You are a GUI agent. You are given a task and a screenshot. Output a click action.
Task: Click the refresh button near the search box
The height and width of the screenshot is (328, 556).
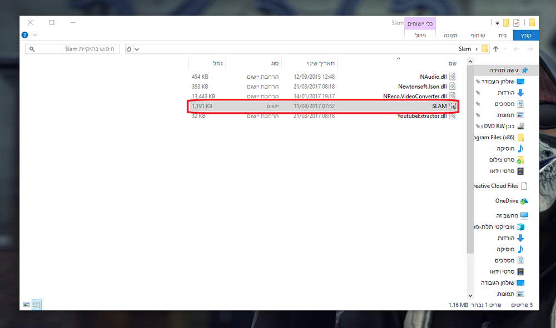(x=130, y=48)
